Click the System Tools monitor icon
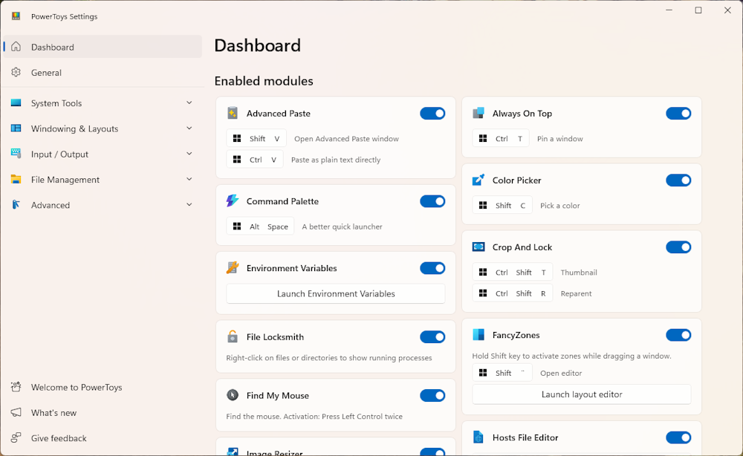743x456 pixels. tap(16, 102)
